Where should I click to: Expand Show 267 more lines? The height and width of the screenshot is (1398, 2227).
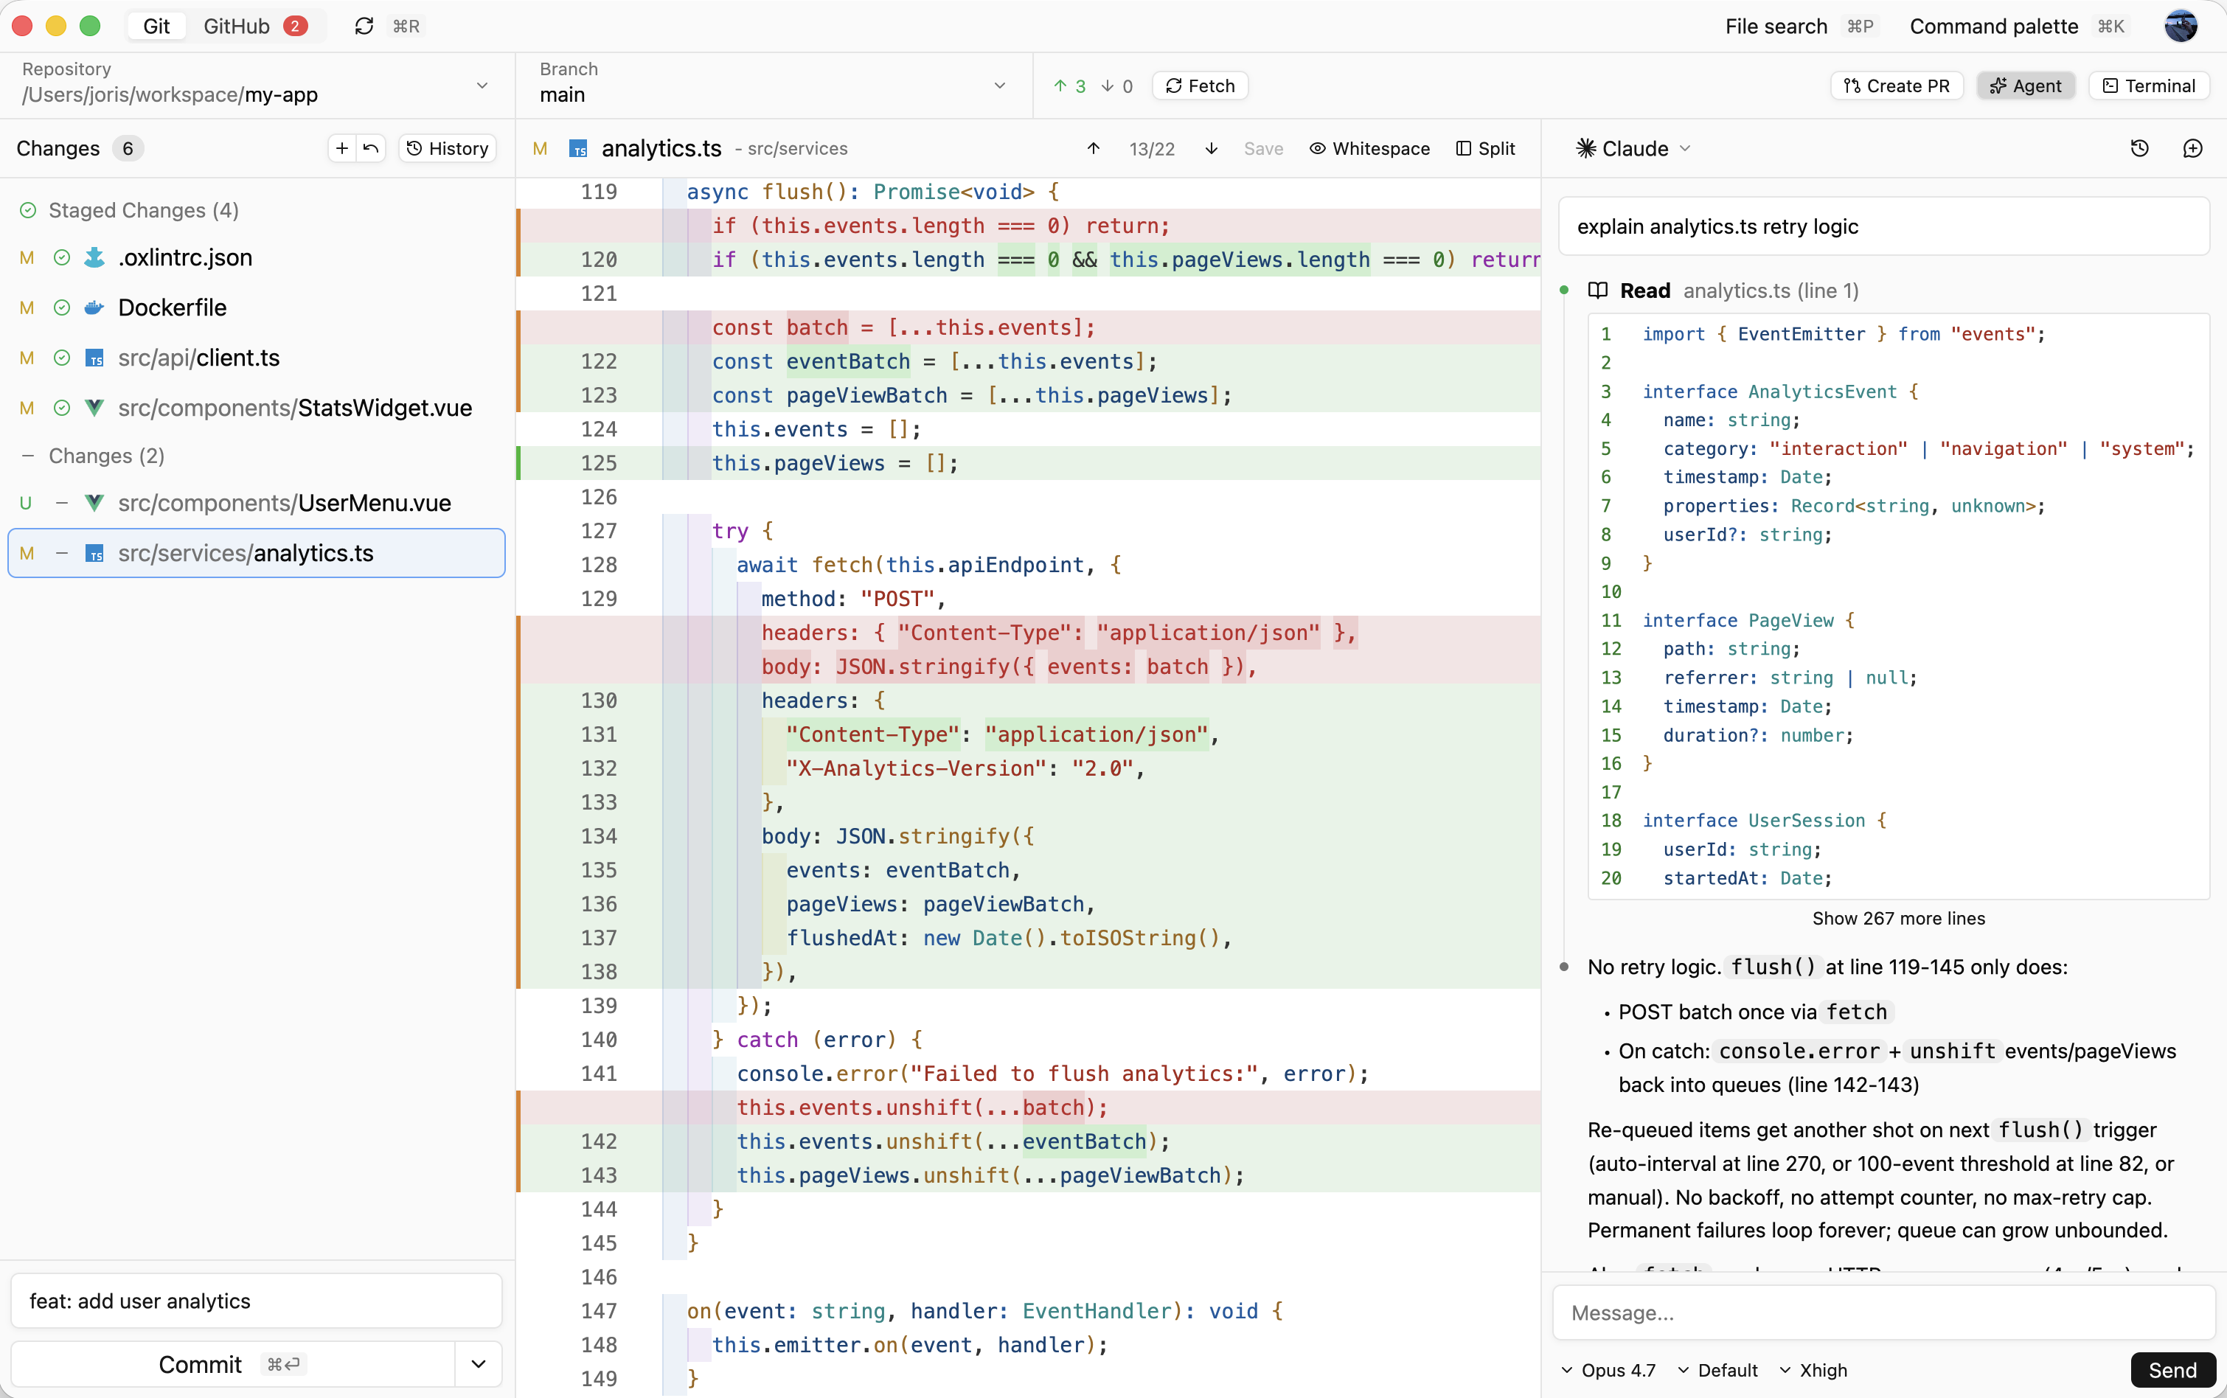pos(1898,918)
